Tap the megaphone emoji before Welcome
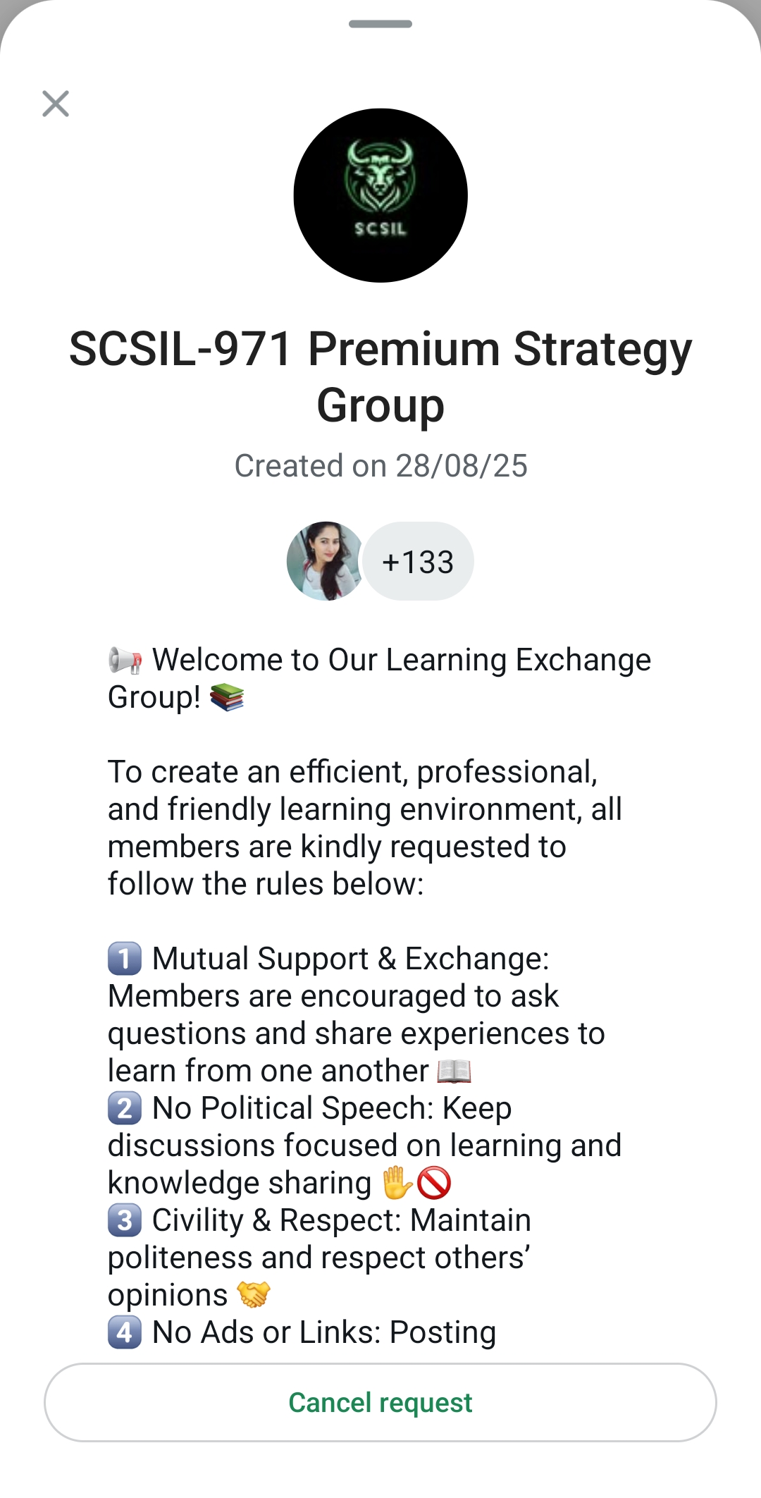The width and height of the screenshot is (761, 1498). [x=125, y=661]
